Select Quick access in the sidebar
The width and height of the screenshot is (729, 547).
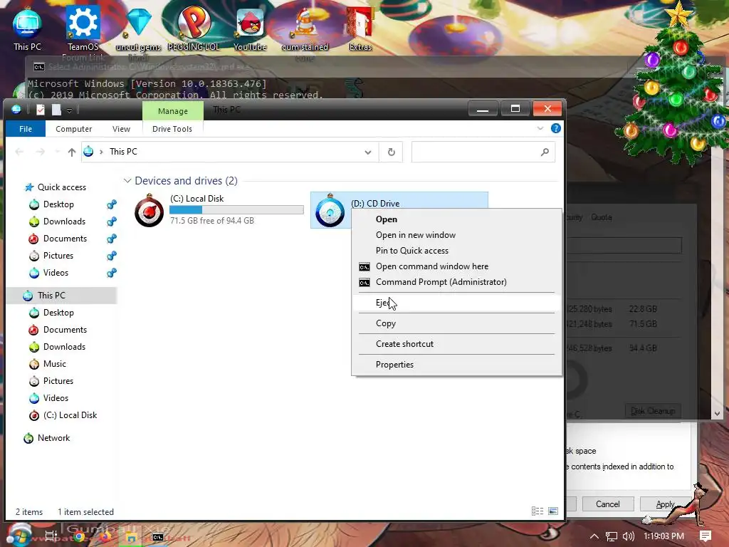(x=61, y=187)
